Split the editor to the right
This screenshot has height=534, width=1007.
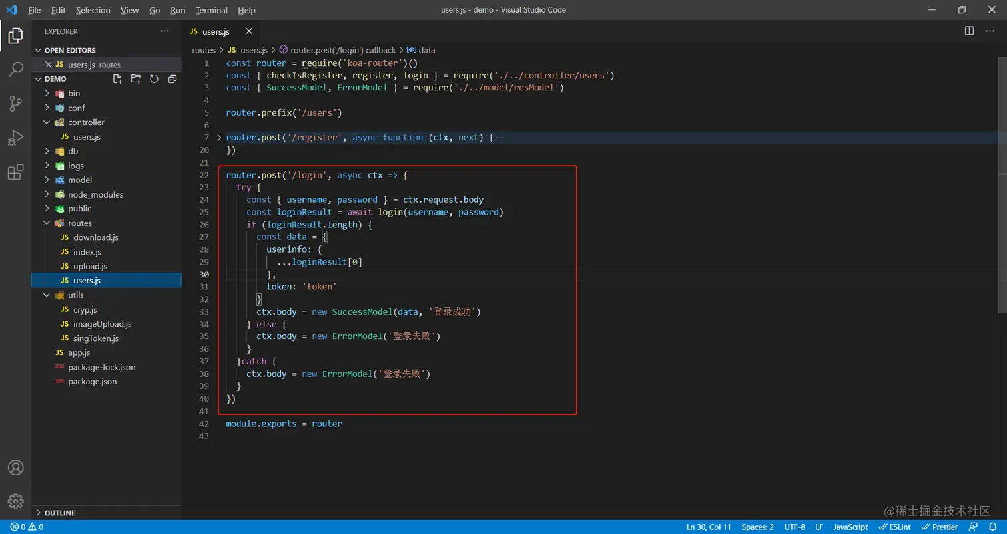click(969, 31)
